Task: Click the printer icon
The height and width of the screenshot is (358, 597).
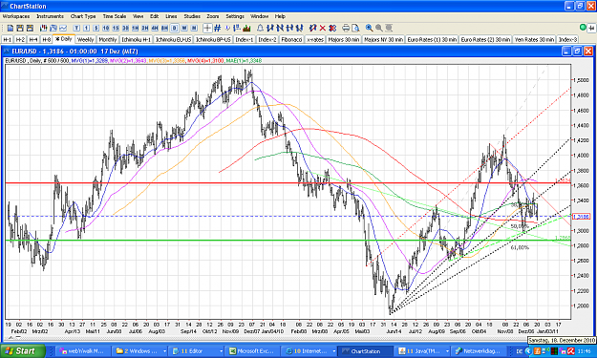Action: [346, 28]
